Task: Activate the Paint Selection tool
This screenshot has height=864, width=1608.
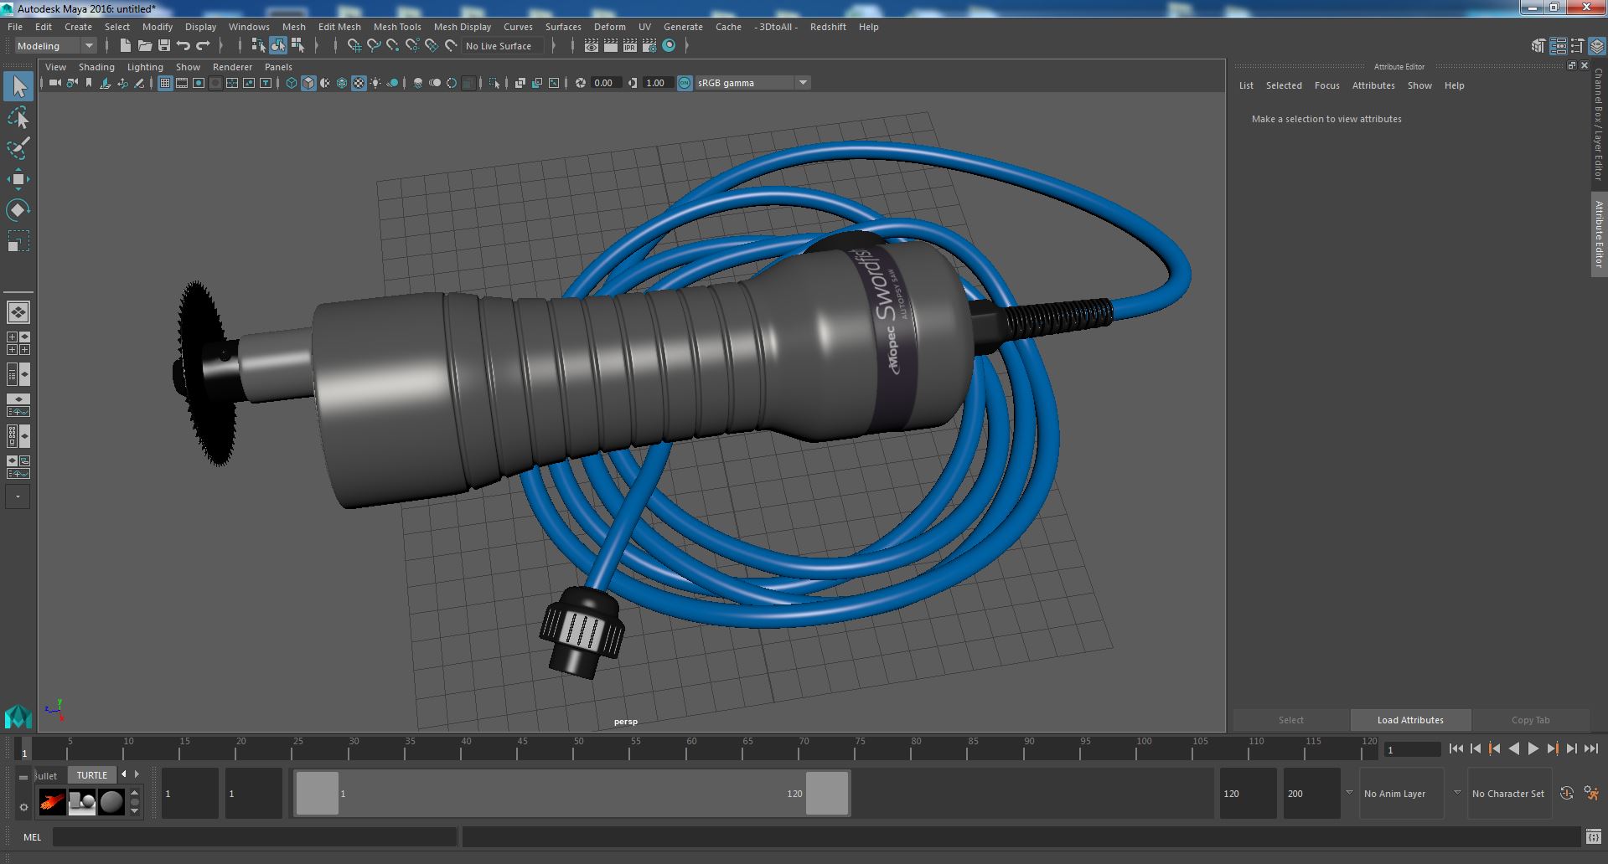Action: pyautogui.click(x=18, y=148)
